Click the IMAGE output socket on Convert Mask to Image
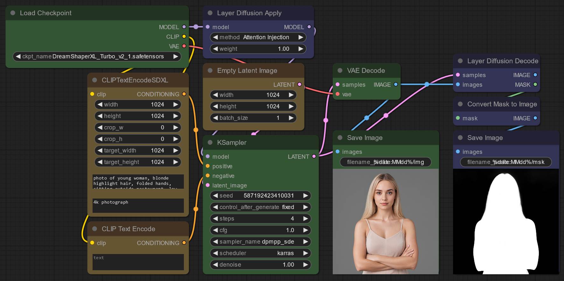564x281 pixels. coord(535,118)
